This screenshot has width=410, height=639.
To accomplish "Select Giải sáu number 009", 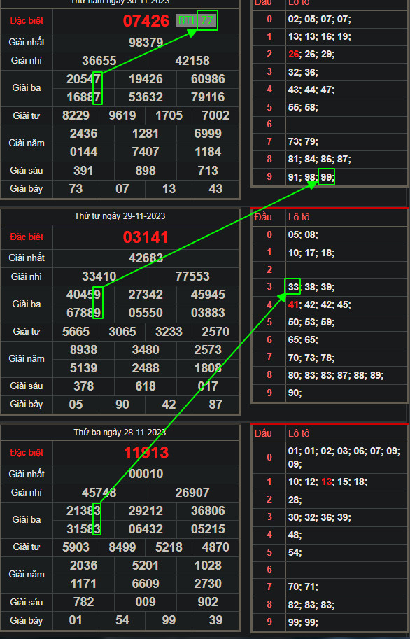I will click(x=146, y=602).
